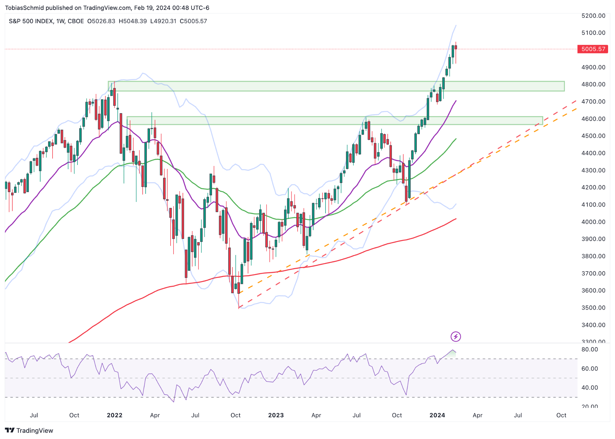Click the 3800.00 price axis label
The width and height of the screenshot is (615, 439).
[x=593, y=256]
